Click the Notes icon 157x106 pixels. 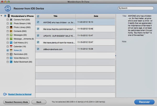pos(11,50)
